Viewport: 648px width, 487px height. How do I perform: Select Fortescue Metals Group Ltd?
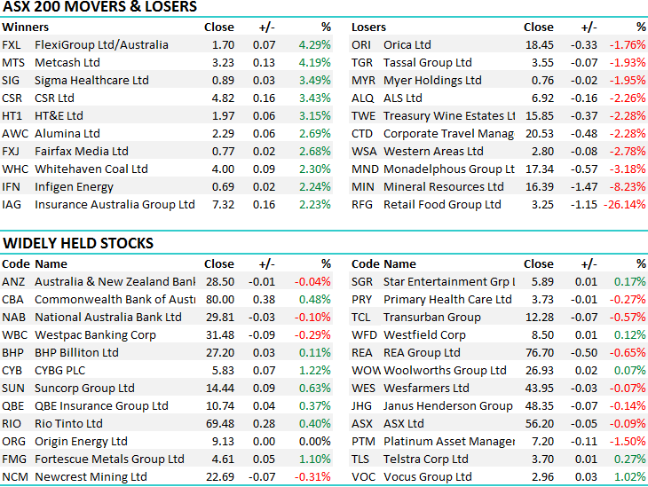click(x=109, y=460)
